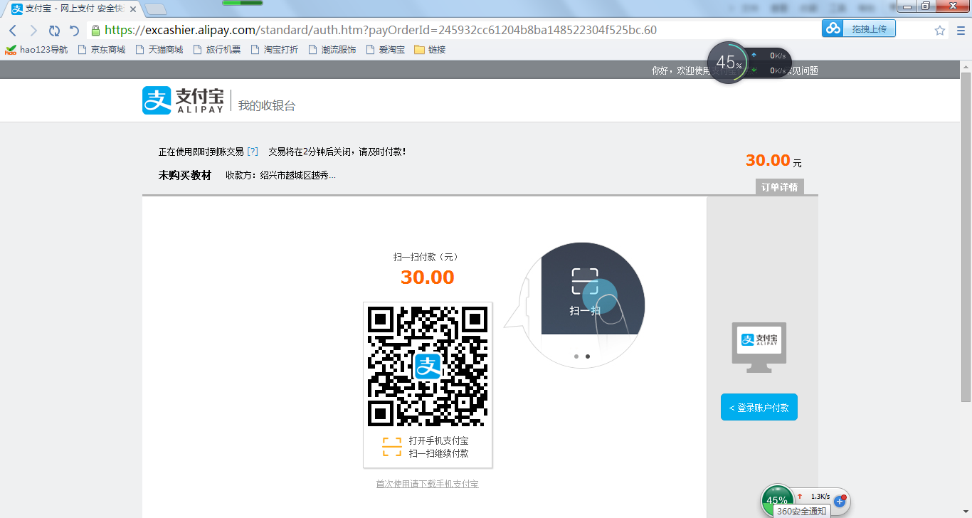Bookmark this page with star icon
This screenshot has width=972, height=518.
coord(939,31)
